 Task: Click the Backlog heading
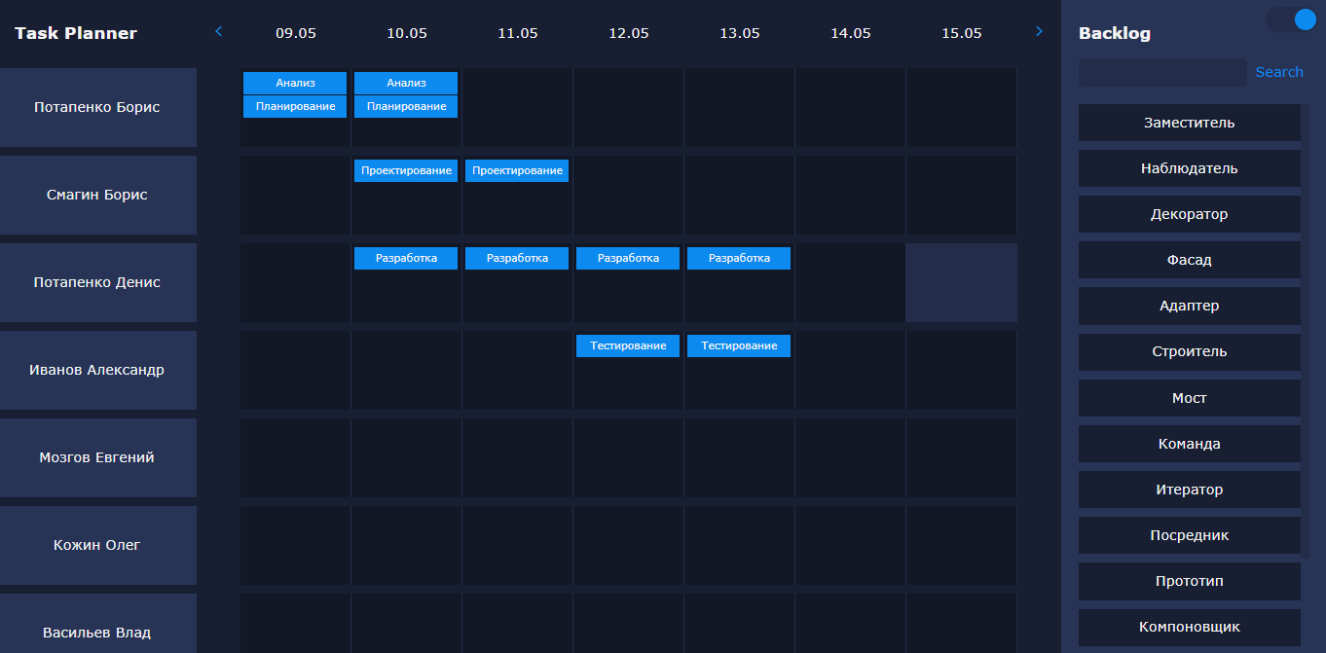pos(1115,33)
